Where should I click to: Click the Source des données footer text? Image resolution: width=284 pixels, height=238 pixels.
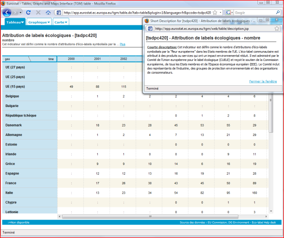pyautogui.click(x=228, y=222)
